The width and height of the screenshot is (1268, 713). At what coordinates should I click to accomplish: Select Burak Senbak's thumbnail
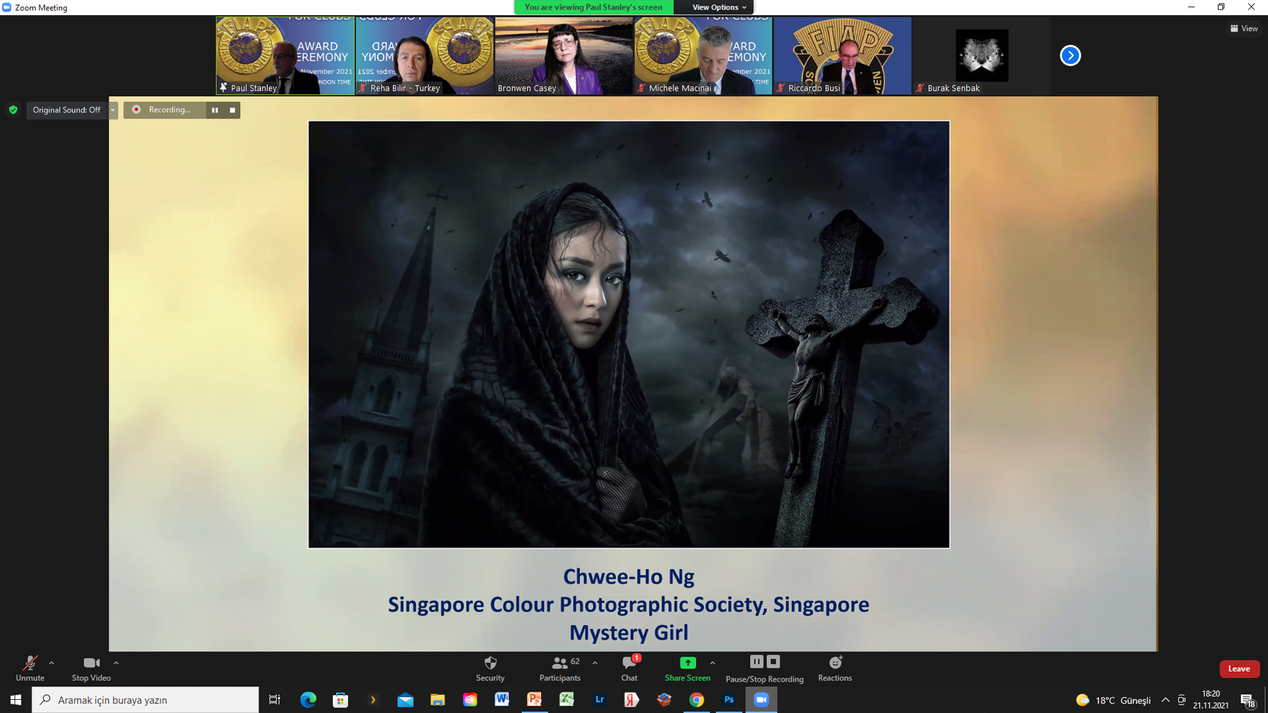(982, 56)
